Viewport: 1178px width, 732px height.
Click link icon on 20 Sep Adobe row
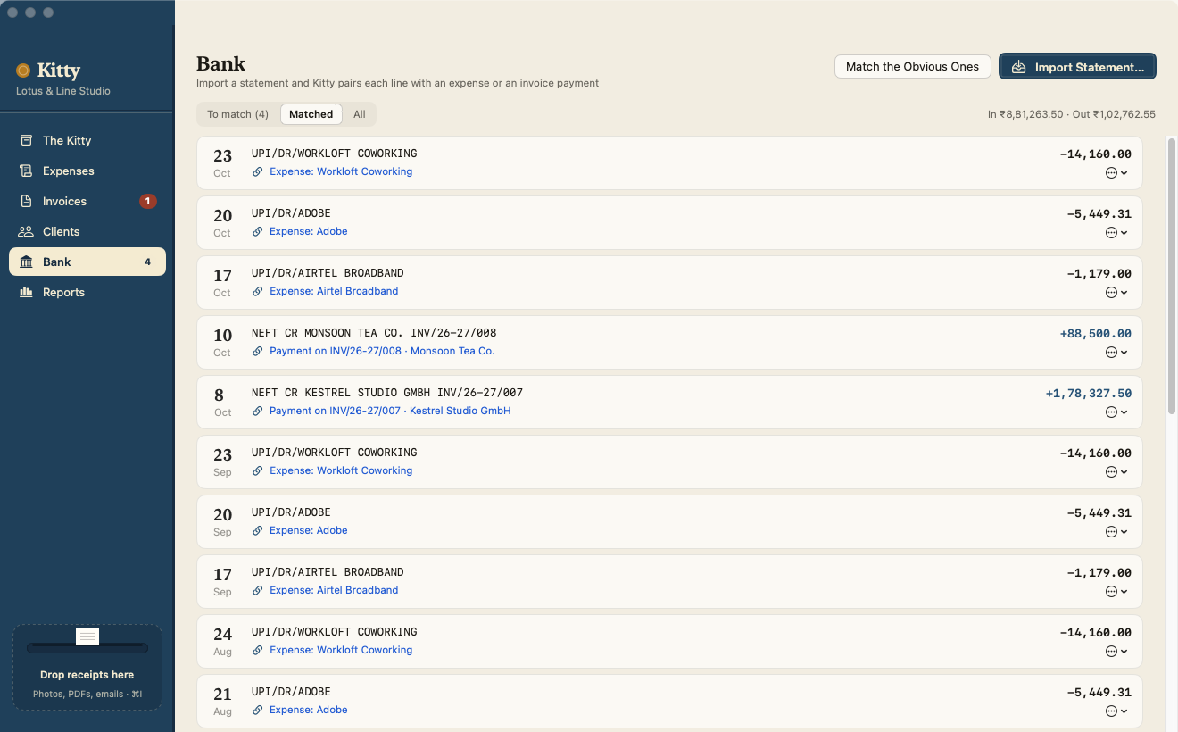[258, 530]
